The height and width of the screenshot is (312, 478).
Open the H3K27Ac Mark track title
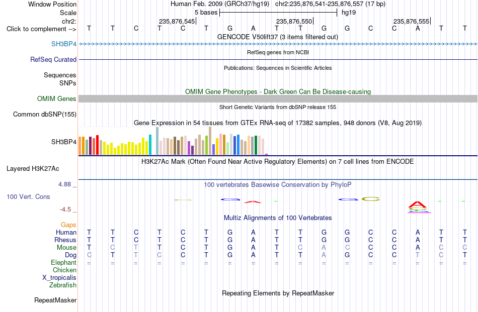278,161
